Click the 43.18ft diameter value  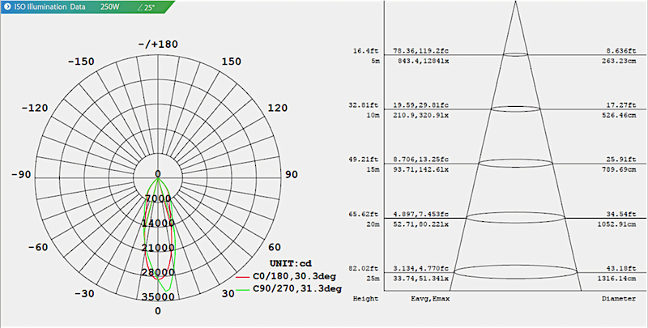click(621, 269)
